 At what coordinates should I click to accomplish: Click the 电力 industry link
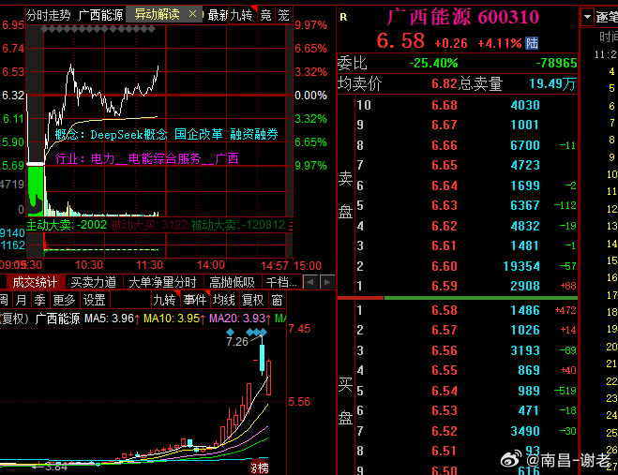coord(103,158)
